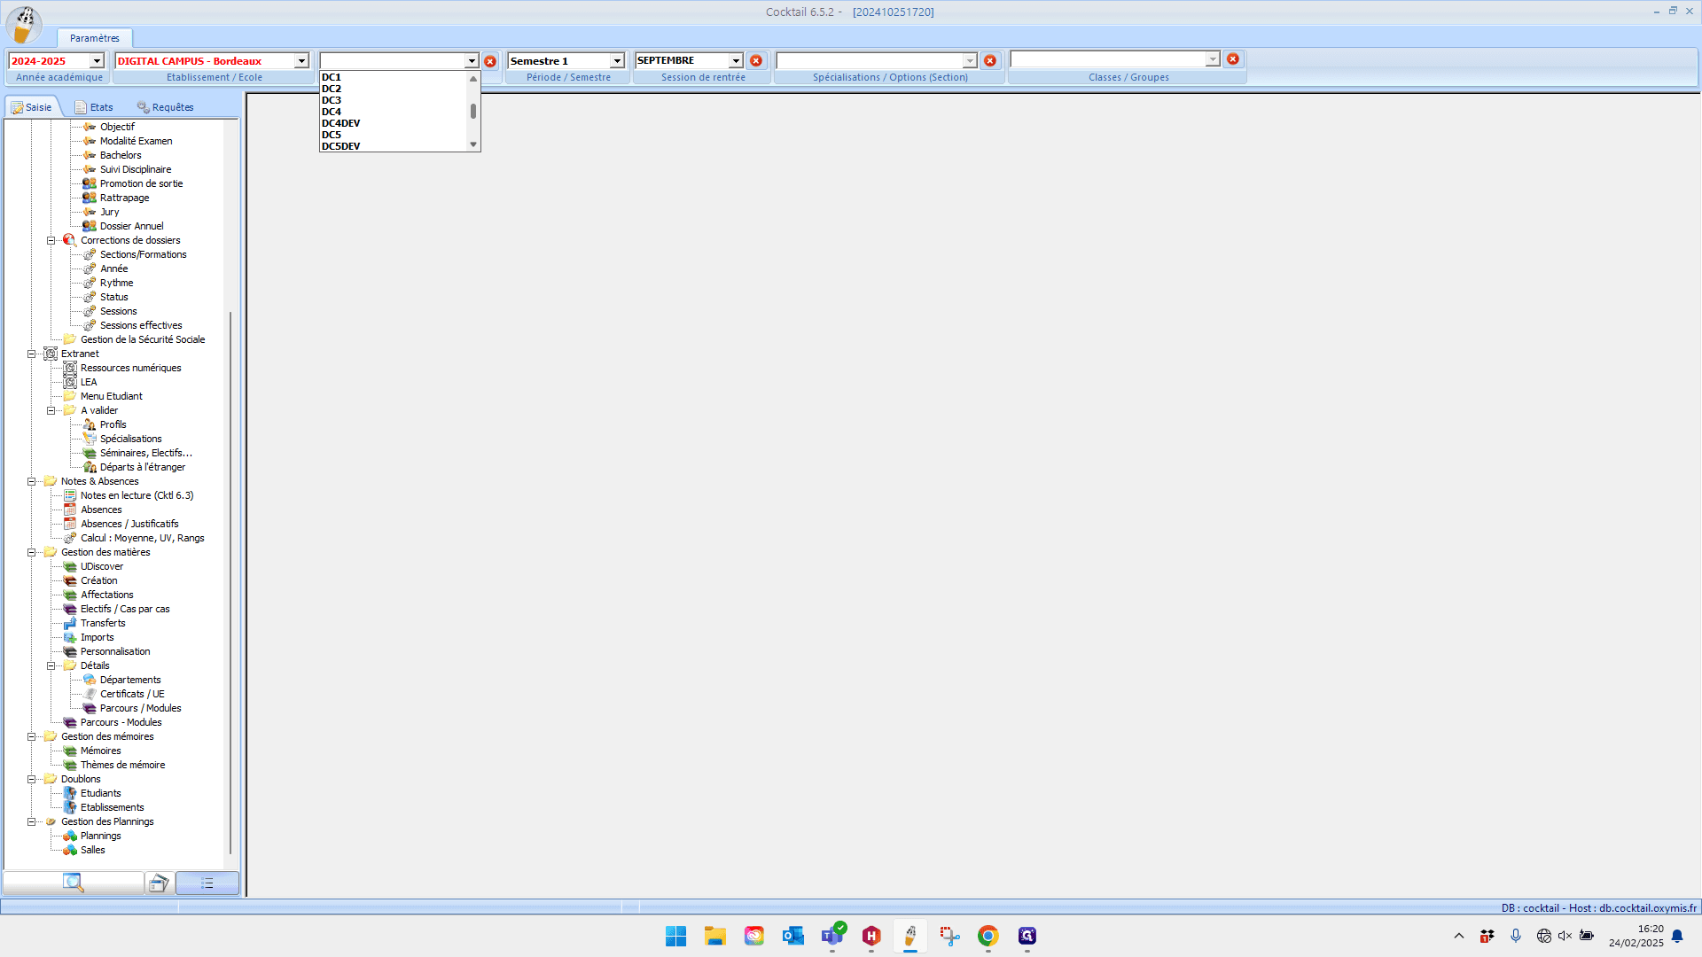
Task: Open Ressources numériques under Extranet
Action: 130,368
